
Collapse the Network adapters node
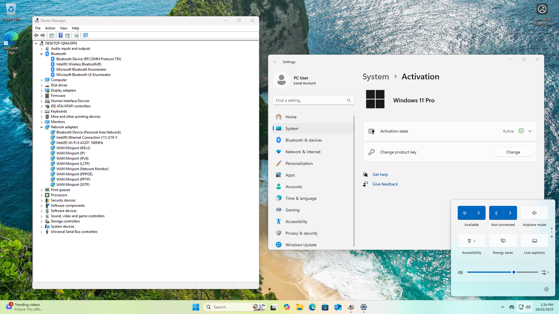42,127
